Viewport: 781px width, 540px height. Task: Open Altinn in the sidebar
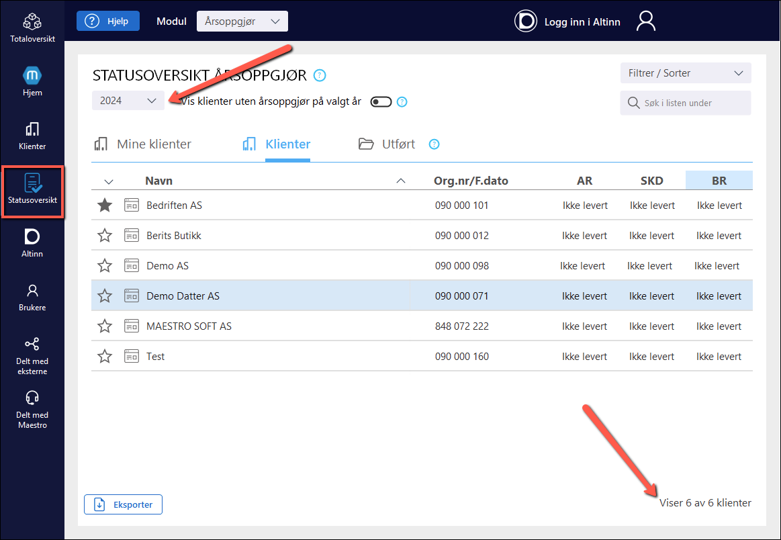[x=32, y=243]
